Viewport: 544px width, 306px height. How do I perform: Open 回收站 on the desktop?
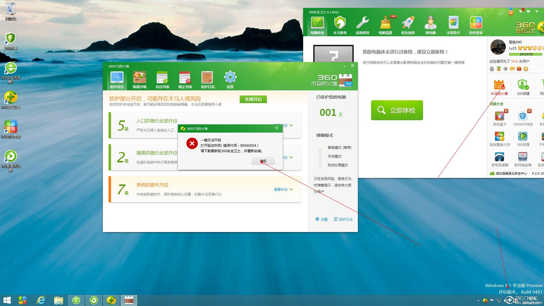[11, 12]
